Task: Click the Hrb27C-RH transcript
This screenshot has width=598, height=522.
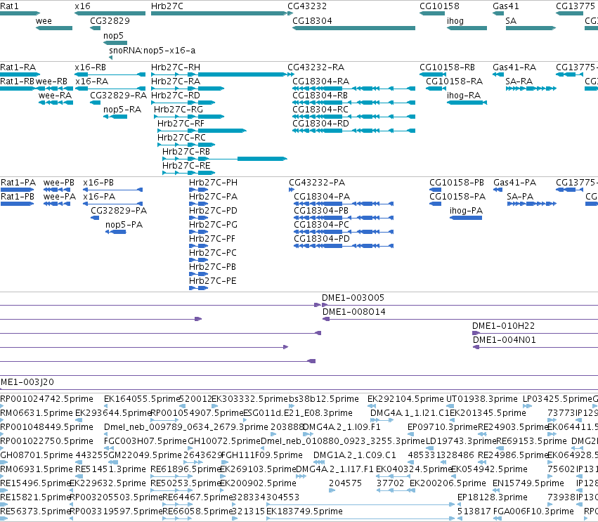Action: 219,74
